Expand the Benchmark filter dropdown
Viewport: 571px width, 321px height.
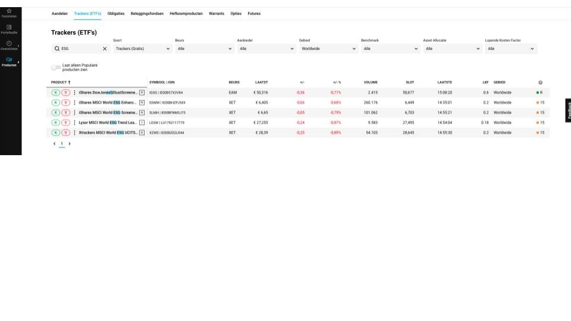(x=391, y=49)
